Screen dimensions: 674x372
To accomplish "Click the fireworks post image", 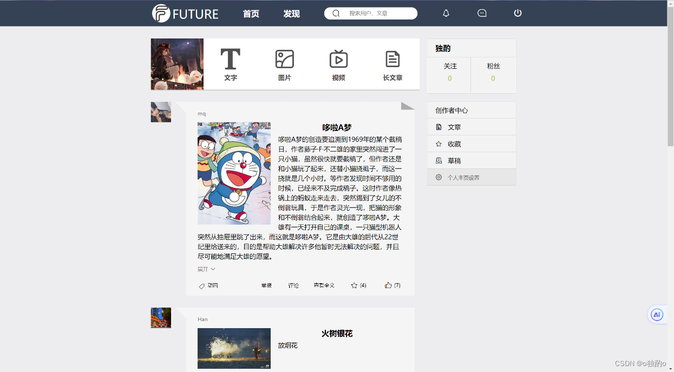I will (234, 348).
